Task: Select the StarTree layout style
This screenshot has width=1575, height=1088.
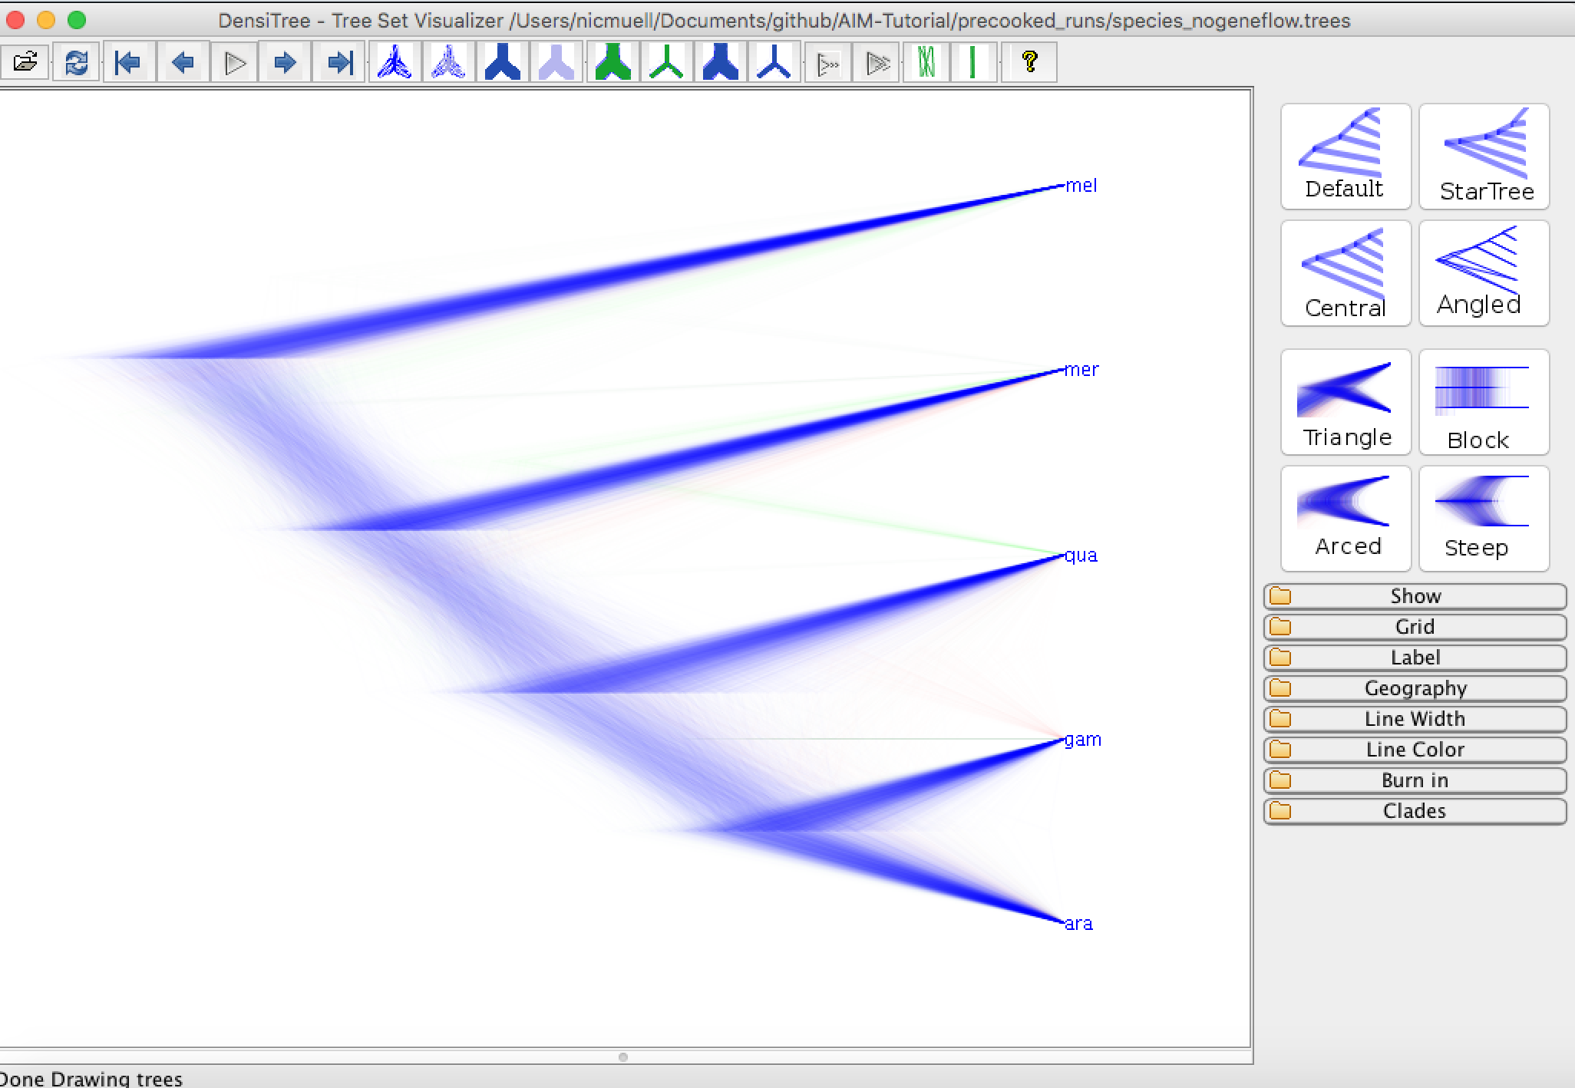Action: pos(1484,157)
